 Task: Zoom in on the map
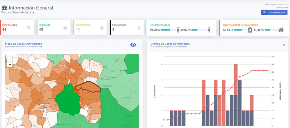[x=10, y=59]
